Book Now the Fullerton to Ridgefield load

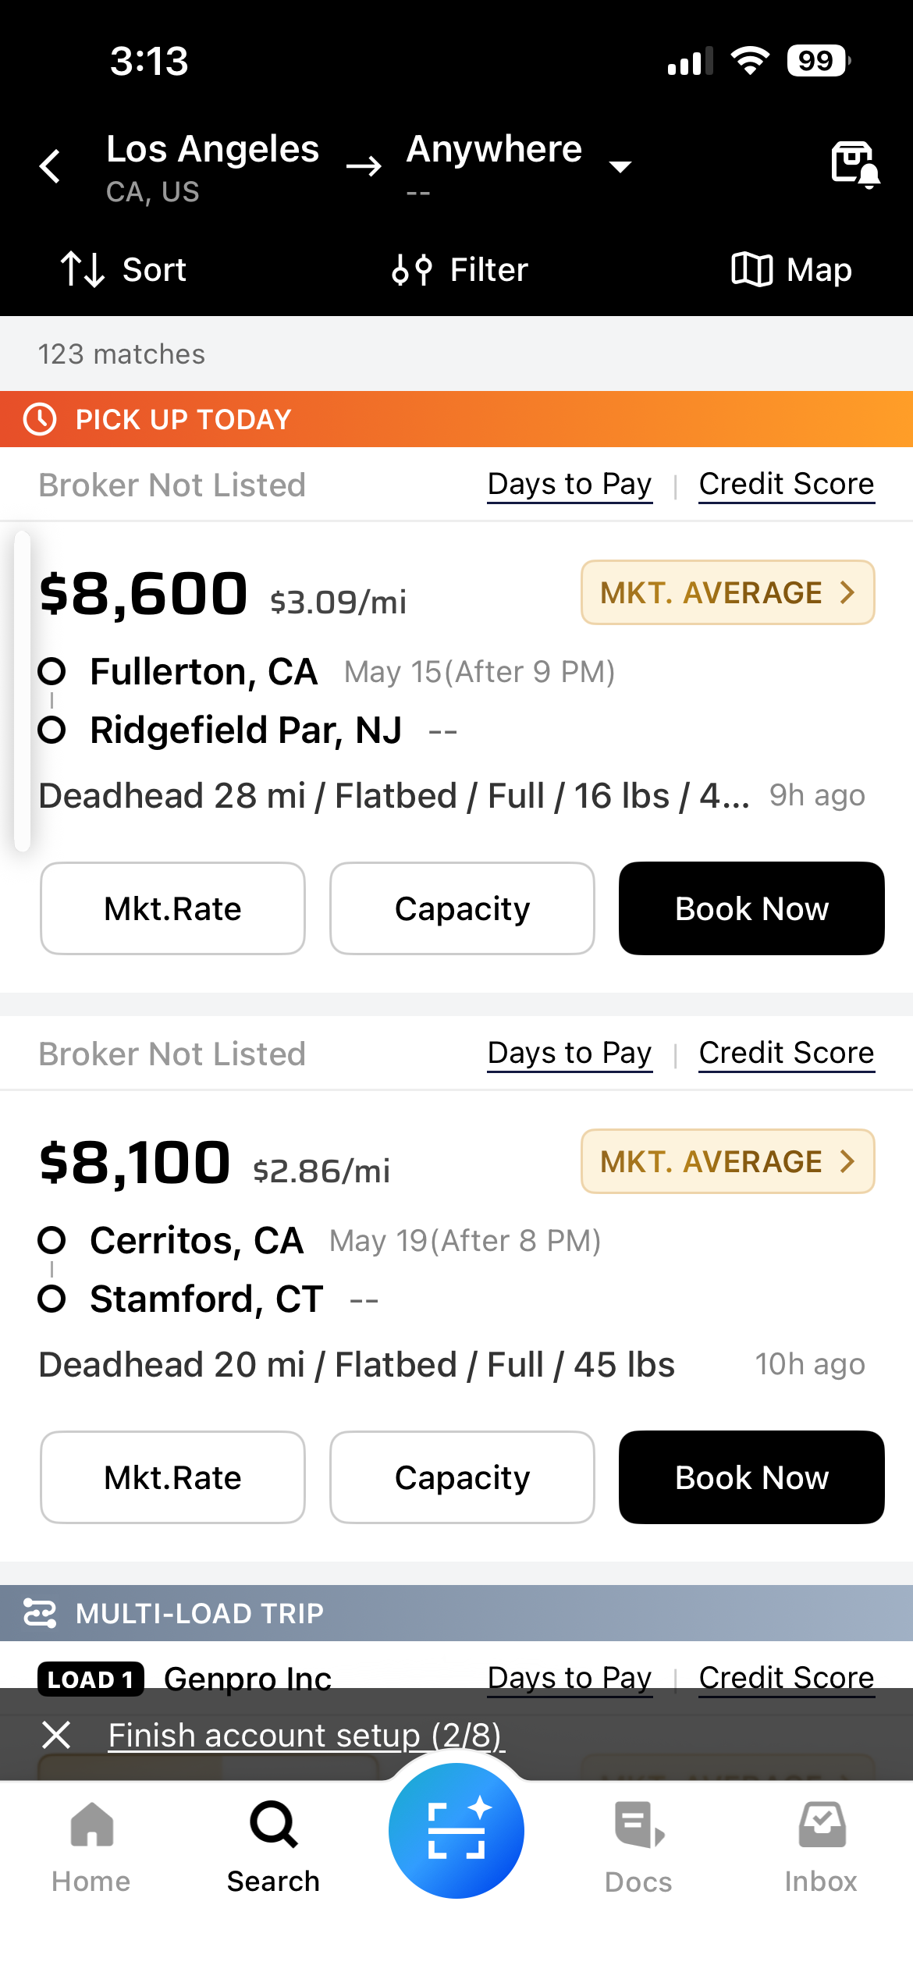[751, 908]
